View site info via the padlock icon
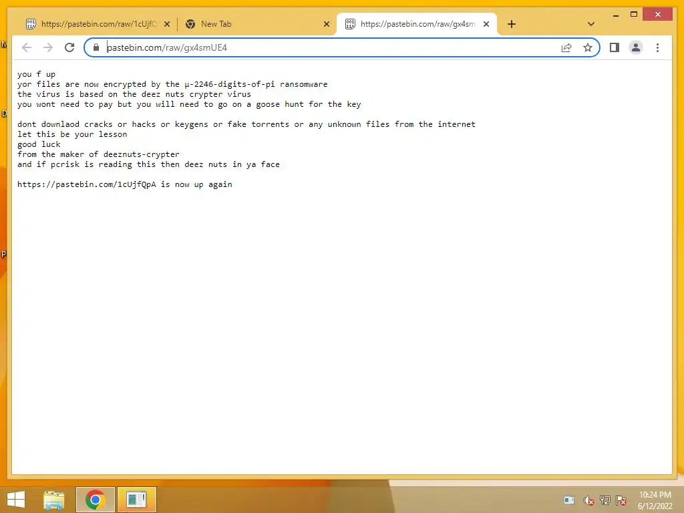This screenshot has width=684, height=513. 96,47
